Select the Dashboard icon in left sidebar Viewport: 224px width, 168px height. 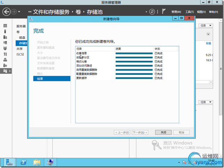[5, 26]
